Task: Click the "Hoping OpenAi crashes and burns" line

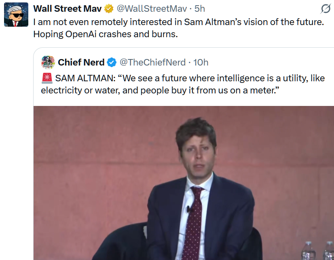Action: pyautogui.click(x=105, y=34)
